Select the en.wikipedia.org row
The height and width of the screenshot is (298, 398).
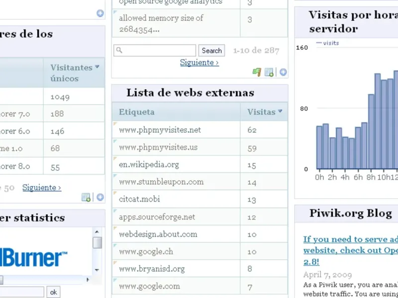point(200,164)
